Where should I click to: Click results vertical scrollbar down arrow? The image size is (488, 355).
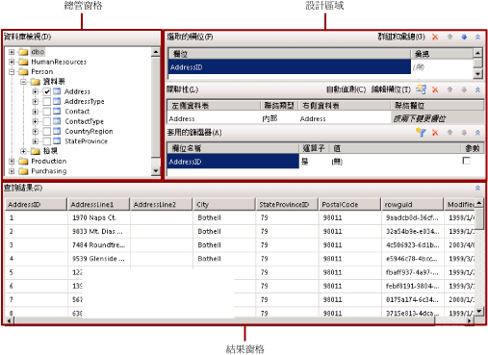[x=478, y=311]
